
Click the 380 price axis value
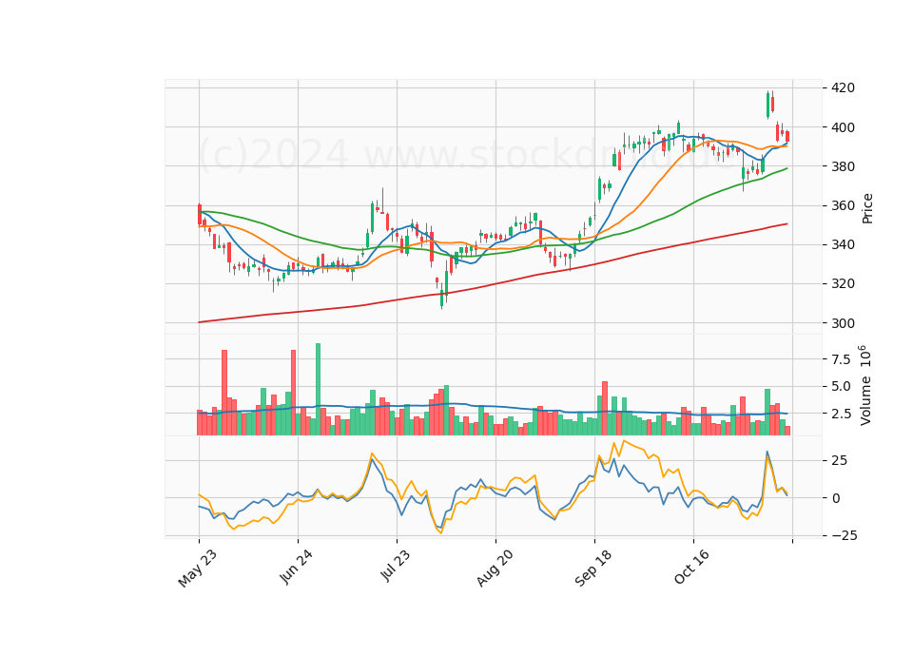click(844, 166)
